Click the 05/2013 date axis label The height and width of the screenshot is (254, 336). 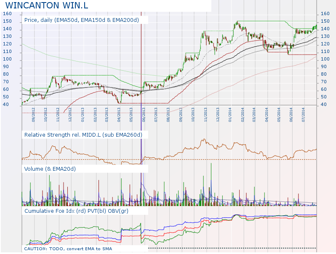pos(131,115)
